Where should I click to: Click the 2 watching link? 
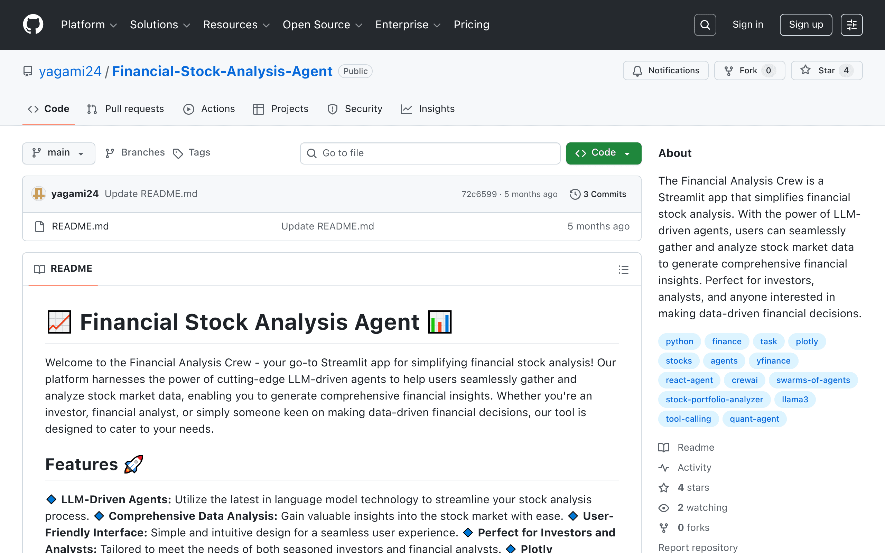coord(693,508)
